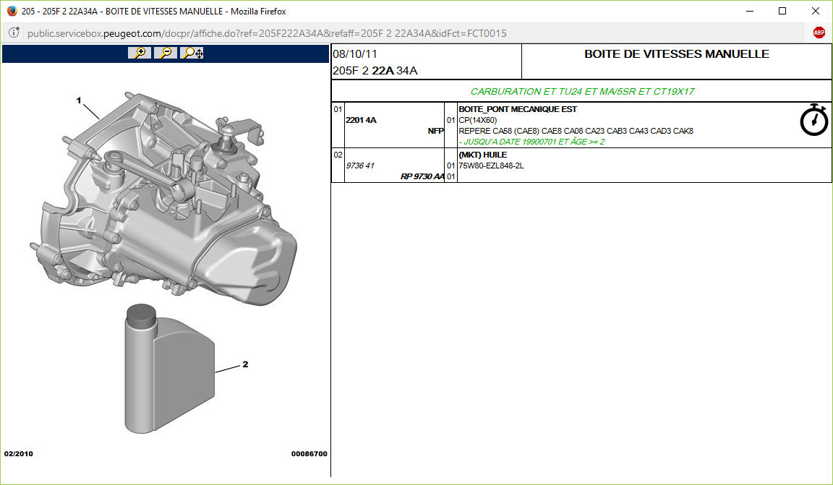Click the Firefox logo in title bar
Image resolution: width=833 pixels, height=485 pixels.
tap(12, 11)
